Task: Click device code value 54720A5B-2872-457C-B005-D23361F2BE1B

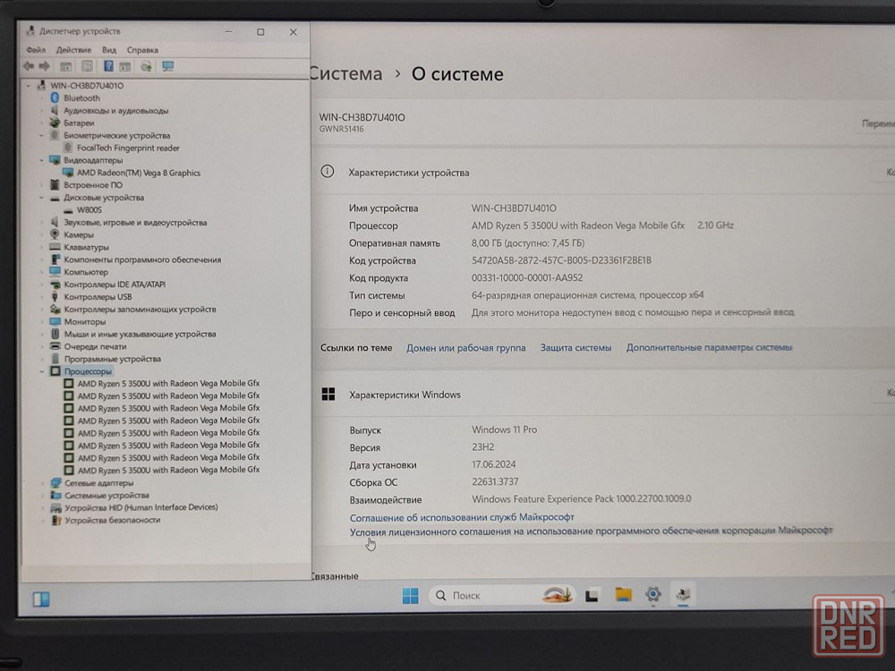Action: click(561, 260)
